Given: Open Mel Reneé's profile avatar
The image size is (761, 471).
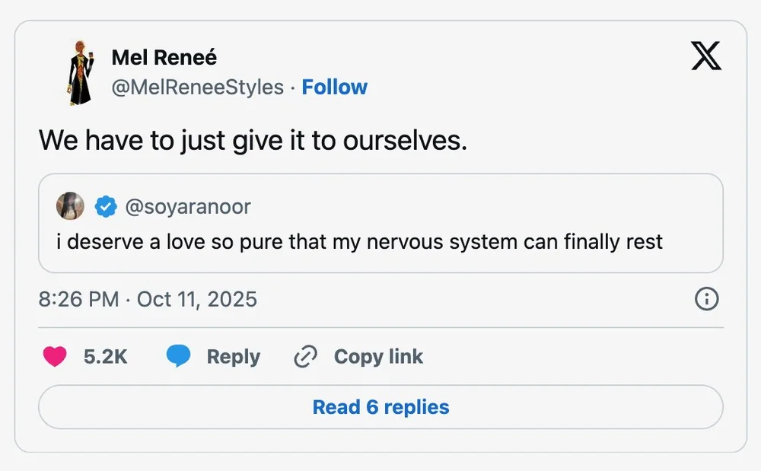Looking at the screenshot, I should [x=78, y=72].
